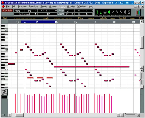This screenshot has width=145, height=118.
Task: Click the vertical zoom plus button
Action: [x=142, y=87]
